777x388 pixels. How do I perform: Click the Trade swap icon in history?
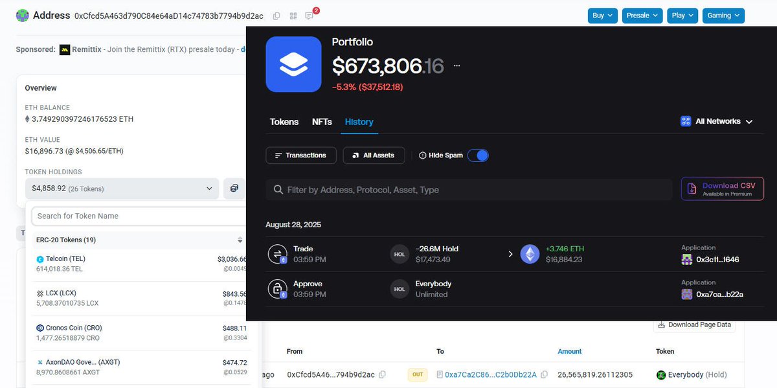[x=277, y=254]
